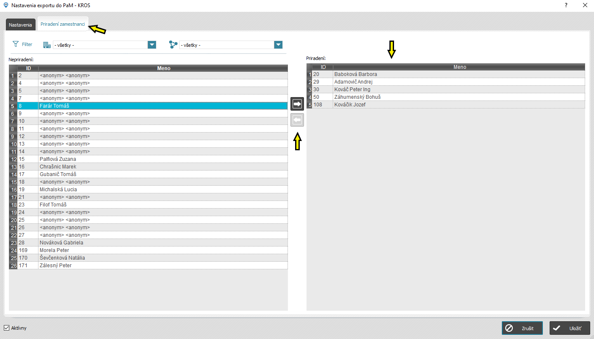Select assigned employee Adamovič Andrej
The width and height of the screenshot is (594, 339).
click(x=446, y=82)
